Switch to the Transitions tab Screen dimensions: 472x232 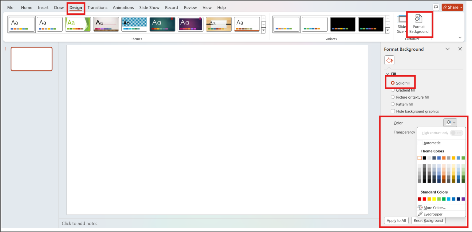click(x=97, y=7)
